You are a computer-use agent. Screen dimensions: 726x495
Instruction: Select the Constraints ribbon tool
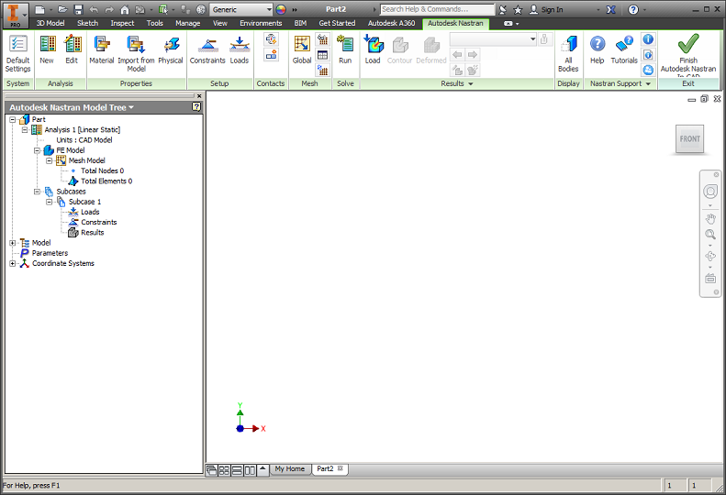click(x=207, y=50)
